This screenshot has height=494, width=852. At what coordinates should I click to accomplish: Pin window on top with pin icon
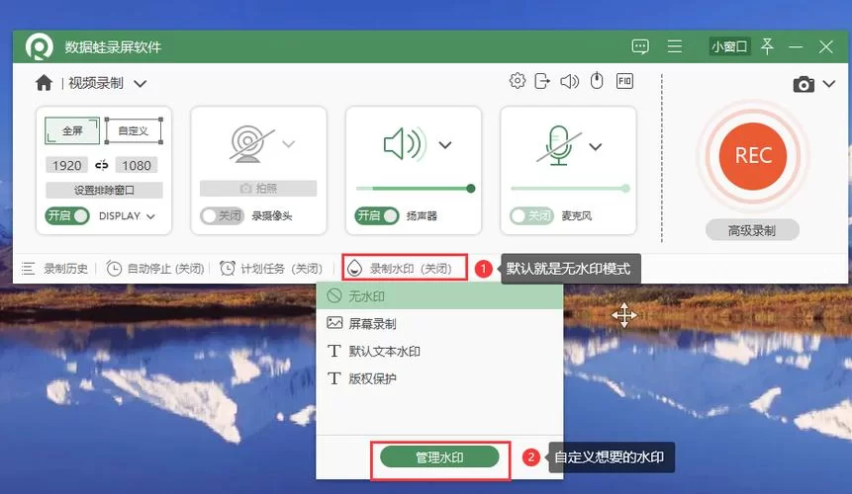(767, 46)
